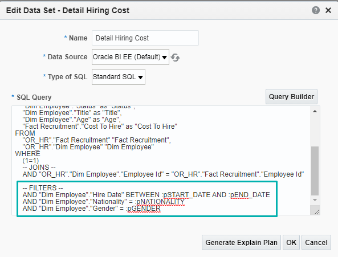This screenshot has height=257, width=338.
Task: Click the "OR_HR"."Fact Recruitment" table line
Action: click(96, 140)
